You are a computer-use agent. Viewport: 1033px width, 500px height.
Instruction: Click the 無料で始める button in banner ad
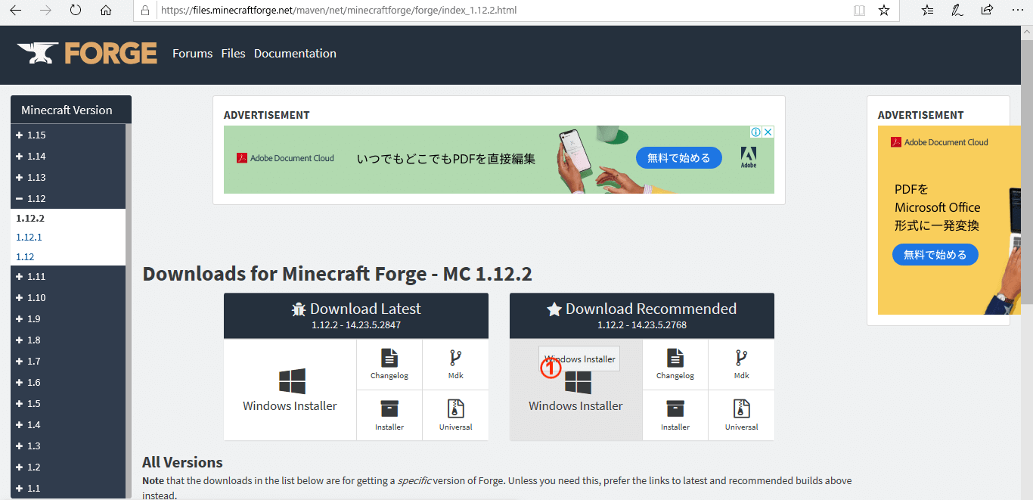click(x=679, y=158)
